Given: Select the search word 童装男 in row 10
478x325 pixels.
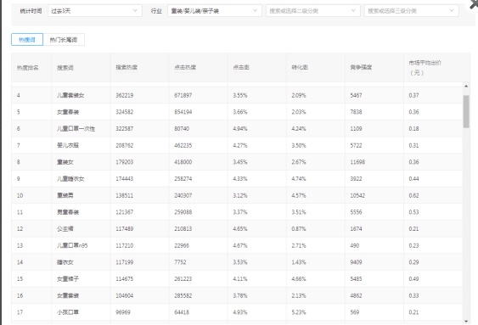Looking at the screenshot, I should point(65,195).
